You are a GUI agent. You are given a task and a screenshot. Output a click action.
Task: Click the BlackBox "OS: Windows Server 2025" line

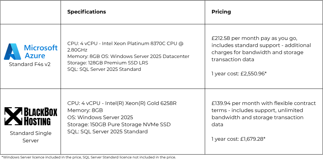point(100,118)
